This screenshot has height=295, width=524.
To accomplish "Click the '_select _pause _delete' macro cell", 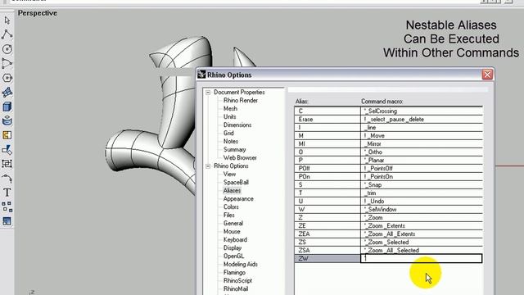I will tap(422, 119).
